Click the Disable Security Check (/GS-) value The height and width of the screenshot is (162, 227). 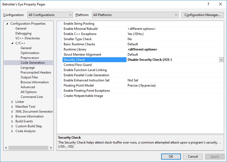coord(150,60)
